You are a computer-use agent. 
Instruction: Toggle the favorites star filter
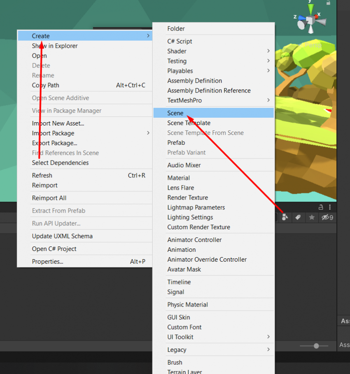(311, 217)
